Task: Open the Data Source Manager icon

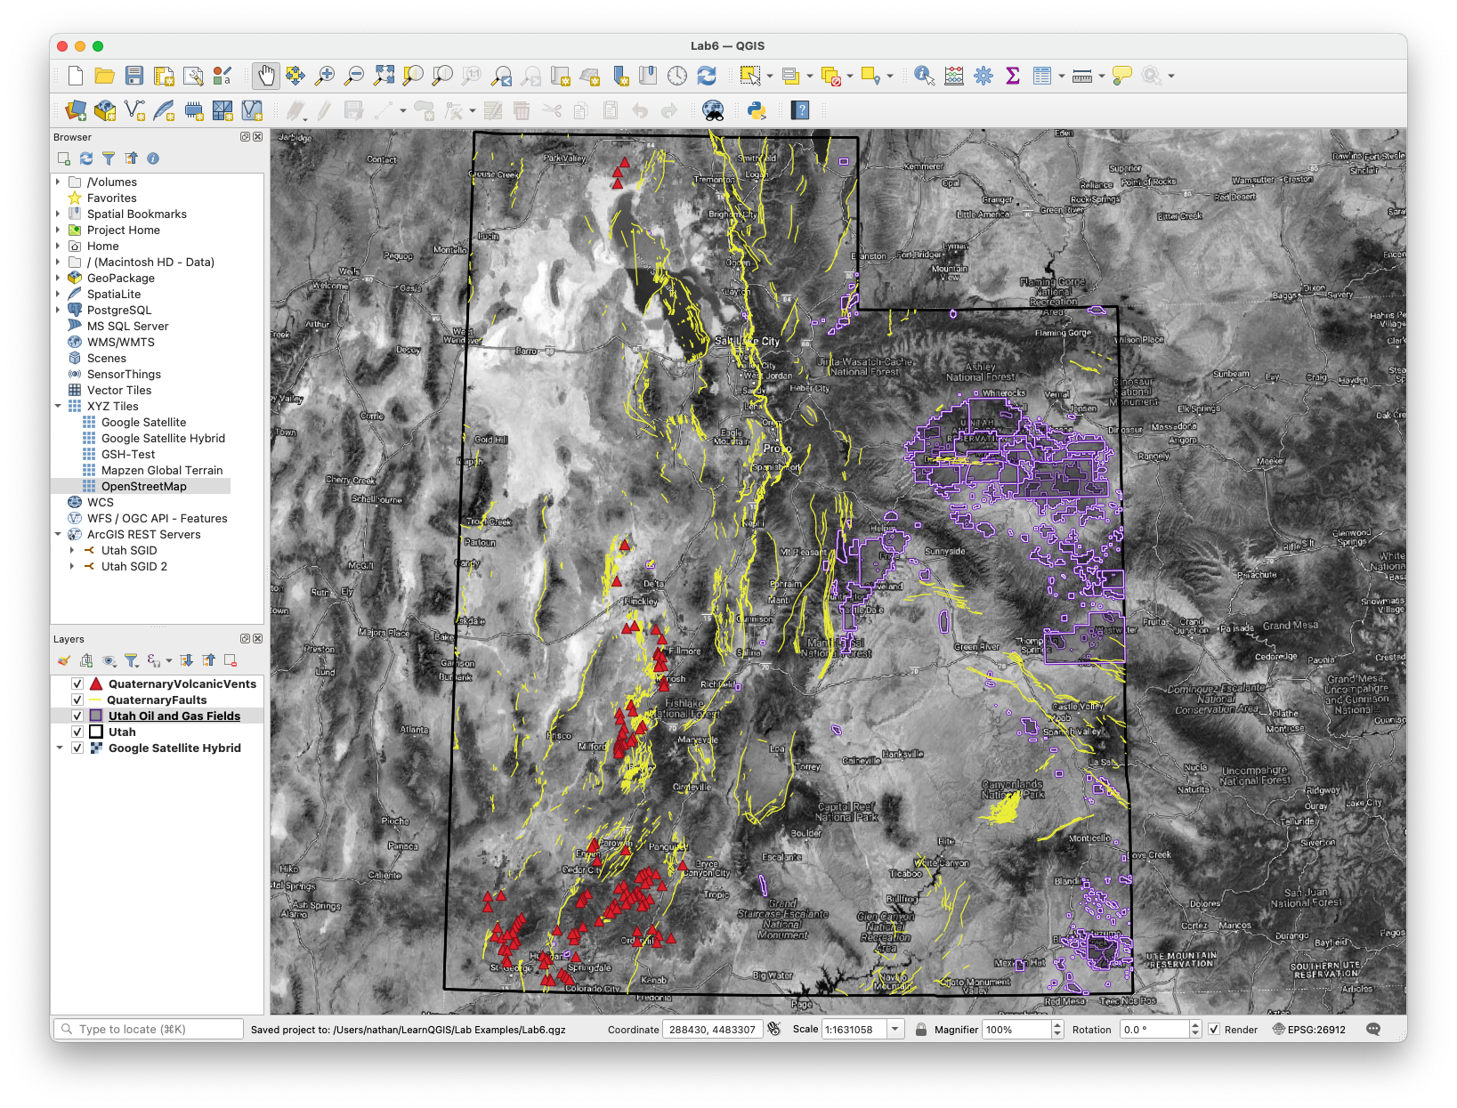Action: (76, 110)
